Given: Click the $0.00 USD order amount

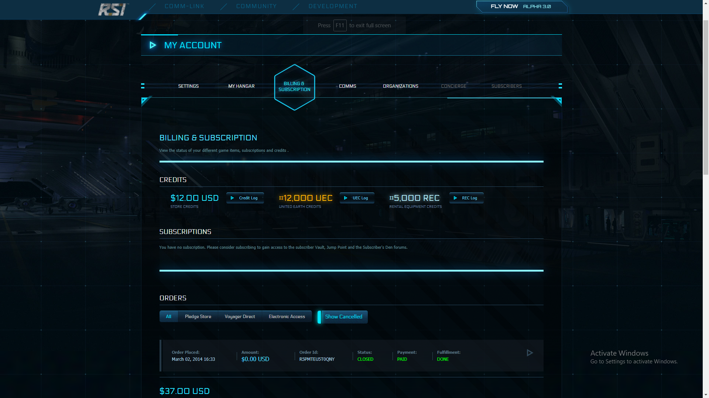Looking at the screenshot, I should tap(255, 359).
